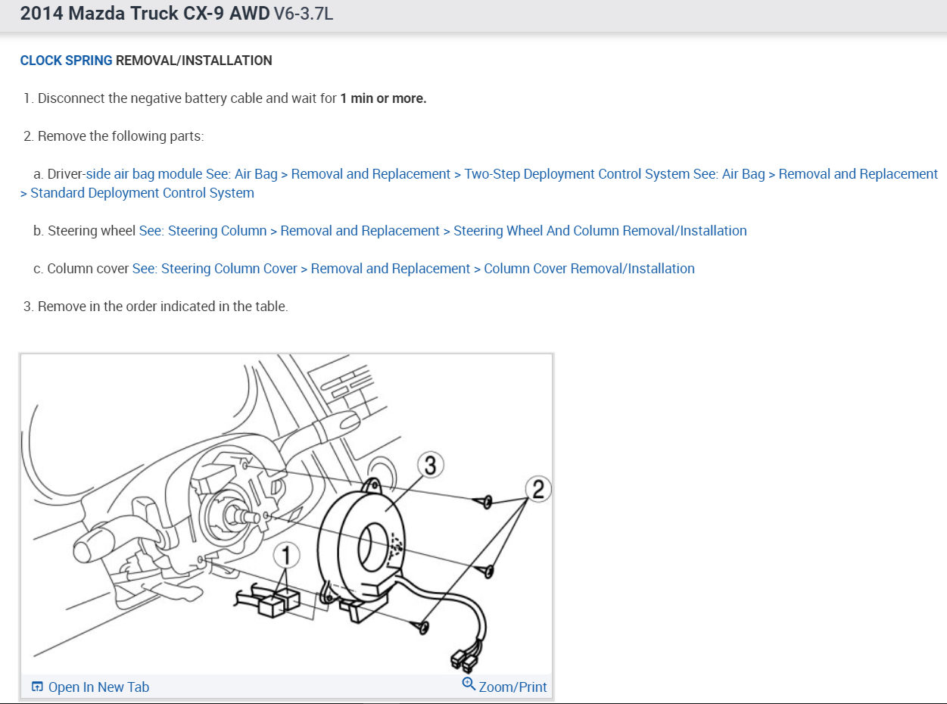
Task: Click the 'REMOVAL/INSTALLATION' heading text
Action: 194,61
